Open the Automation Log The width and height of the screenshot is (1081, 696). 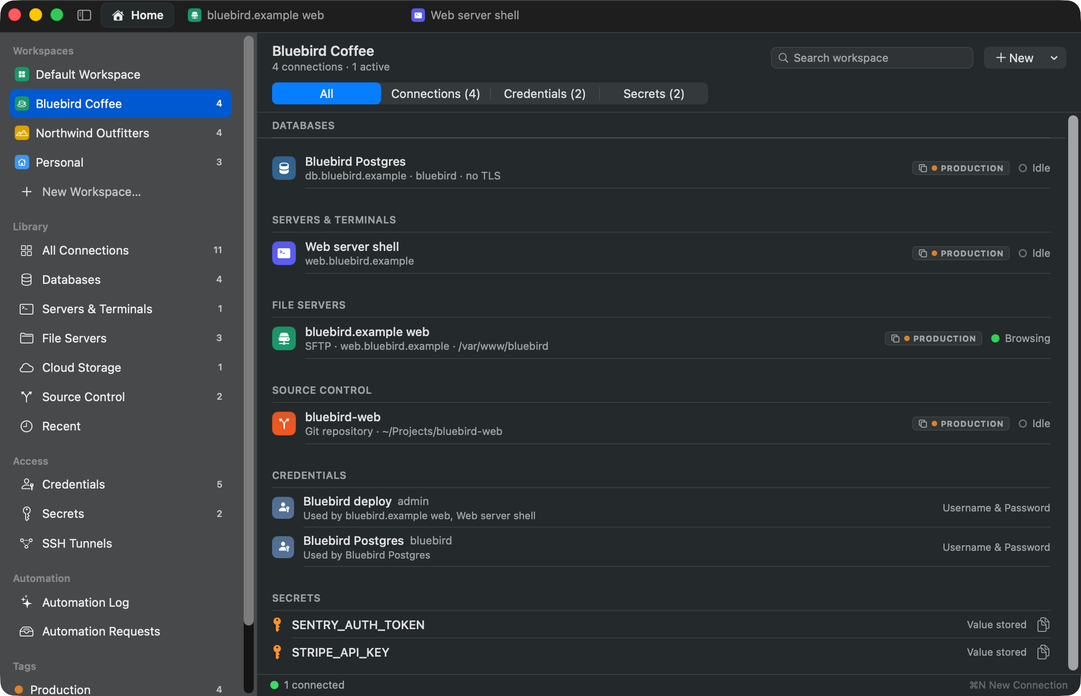point(120,602)
